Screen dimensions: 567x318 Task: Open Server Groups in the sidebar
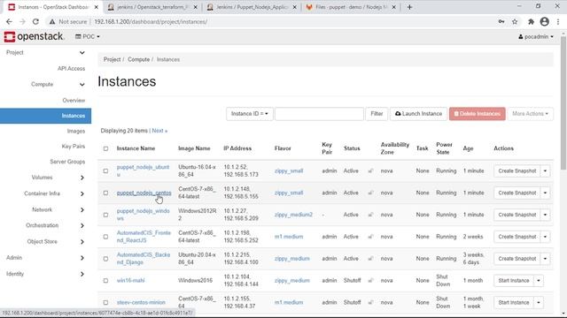pyautogui.click(x=67, y=162)
